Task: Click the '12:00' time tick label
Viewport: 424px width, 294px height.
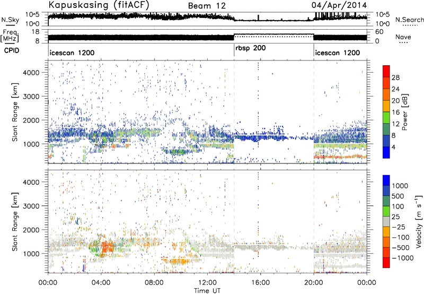Action: (207, 283)
